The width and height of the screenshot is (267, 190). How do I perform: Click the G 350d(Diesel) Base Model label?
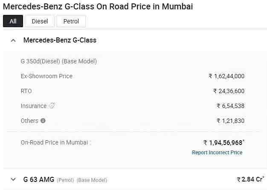pos(59,61)
